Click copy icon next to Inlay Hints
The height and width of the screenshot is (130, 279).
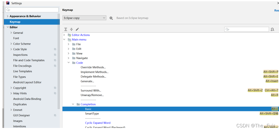tap(55, 93)
